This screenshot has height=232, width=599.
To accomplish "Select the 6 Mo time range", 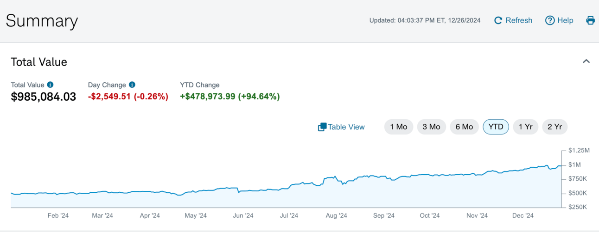I will 464,127.
